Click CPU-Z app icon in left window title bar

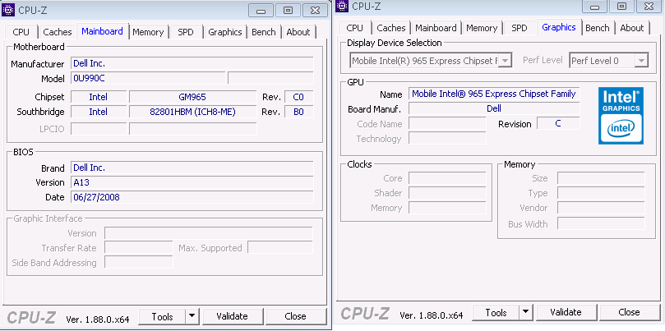coord(8,10)
